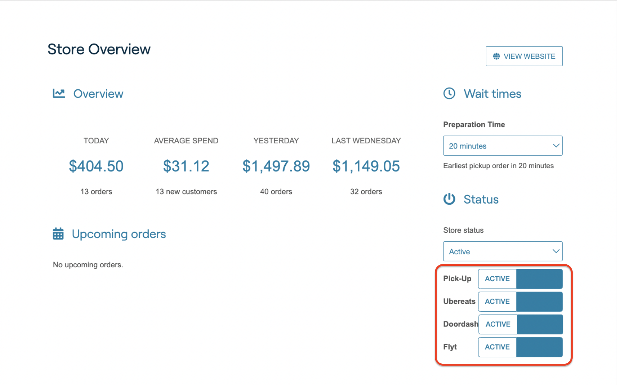Expand the Store status dropdown
This screenshot has height=385, width=617.
[503, 252]
